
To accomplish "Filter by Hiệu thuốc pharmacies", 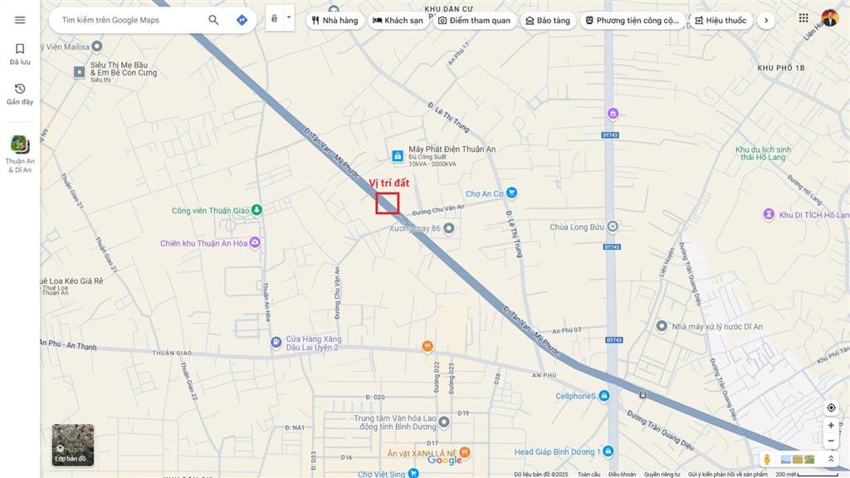I will [721, 20].
